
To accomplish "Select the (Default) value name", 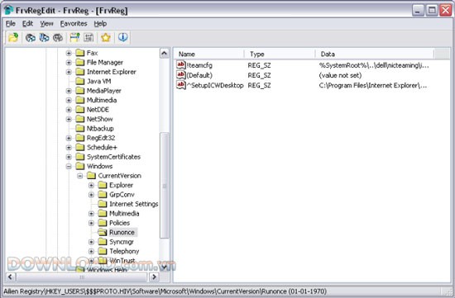I will point(199,75).
